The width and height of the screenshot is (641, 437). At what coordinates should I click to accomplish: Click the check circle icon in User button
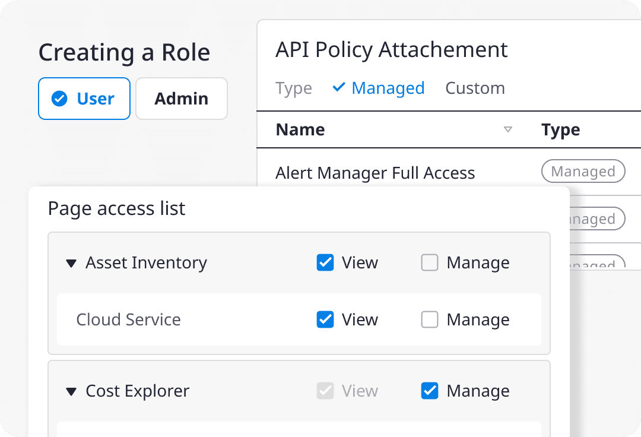(59, 99)
